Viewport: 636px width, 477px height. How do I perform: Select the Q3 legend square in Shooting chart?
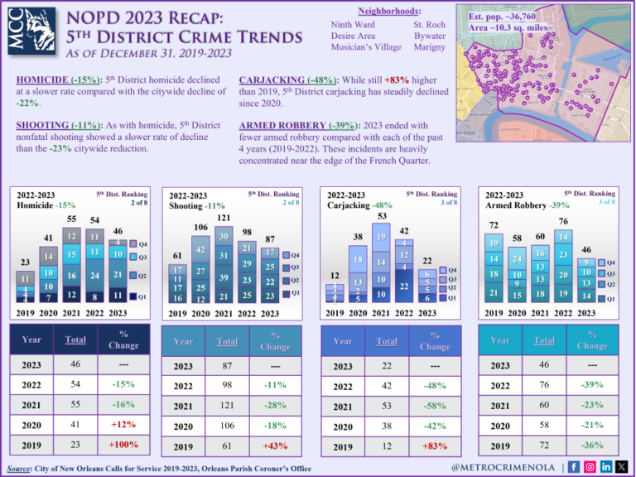coord(286,268)
